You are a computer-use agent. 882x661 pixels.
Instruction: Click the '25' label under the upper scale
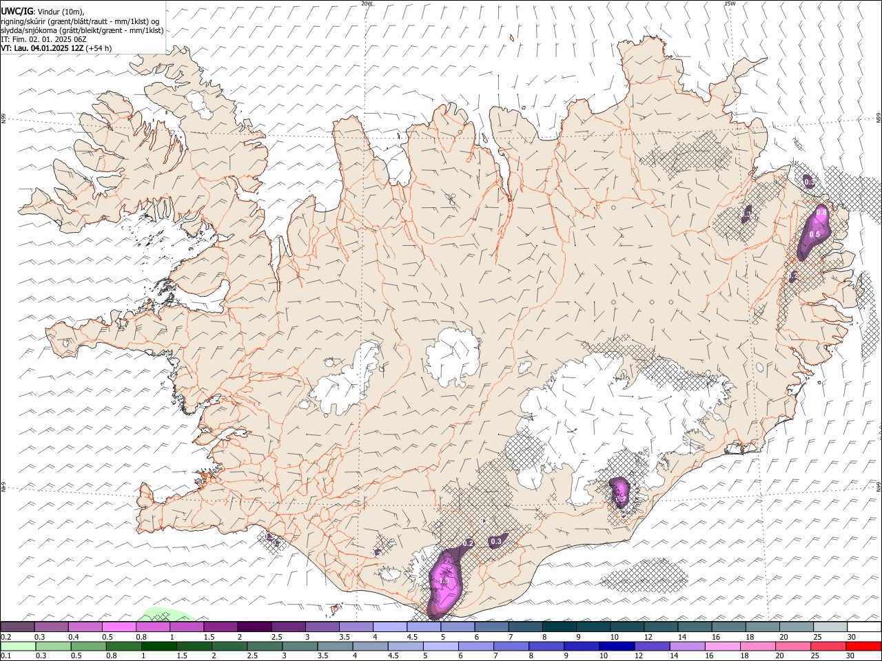818,637
